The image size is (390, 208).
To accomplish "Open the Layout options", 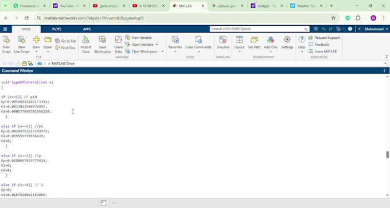I will (x=239, y=45).
